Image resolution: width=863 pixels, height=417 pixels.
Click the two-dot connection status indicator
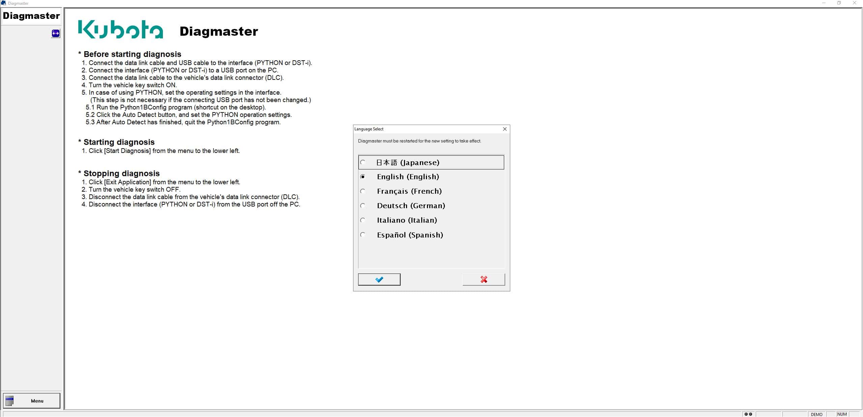point(748,414)
